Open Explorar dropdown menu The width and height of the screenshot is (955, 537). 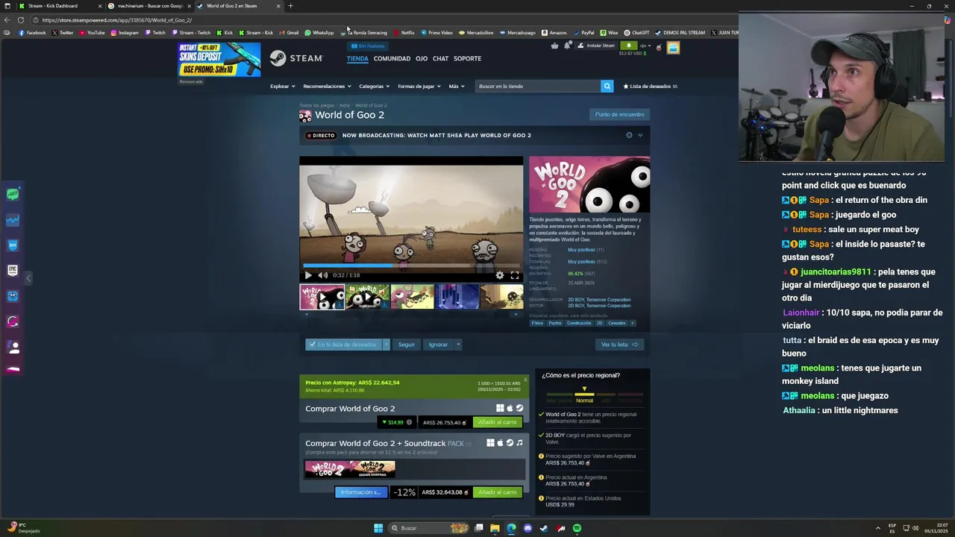pyautogui.click(x=282, y=87)
